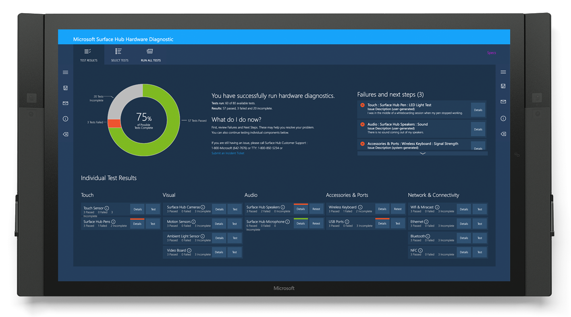
Task: Retest Surface Hub Speakers
Action: 316,209
